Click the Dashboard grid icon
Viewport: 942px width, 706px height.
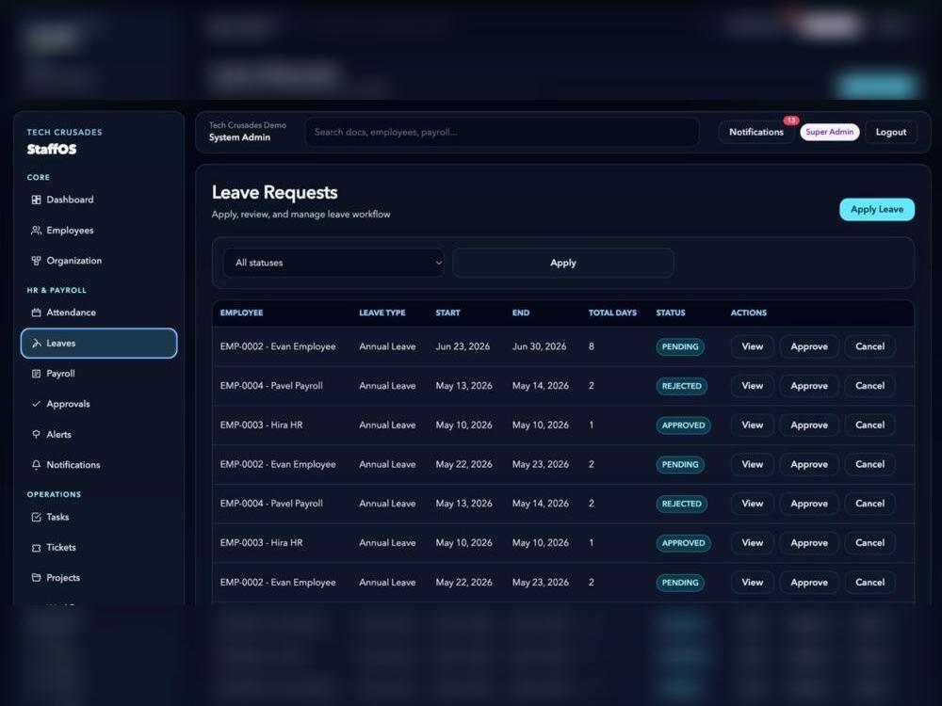pyautogui.click(x=36, y=200)
